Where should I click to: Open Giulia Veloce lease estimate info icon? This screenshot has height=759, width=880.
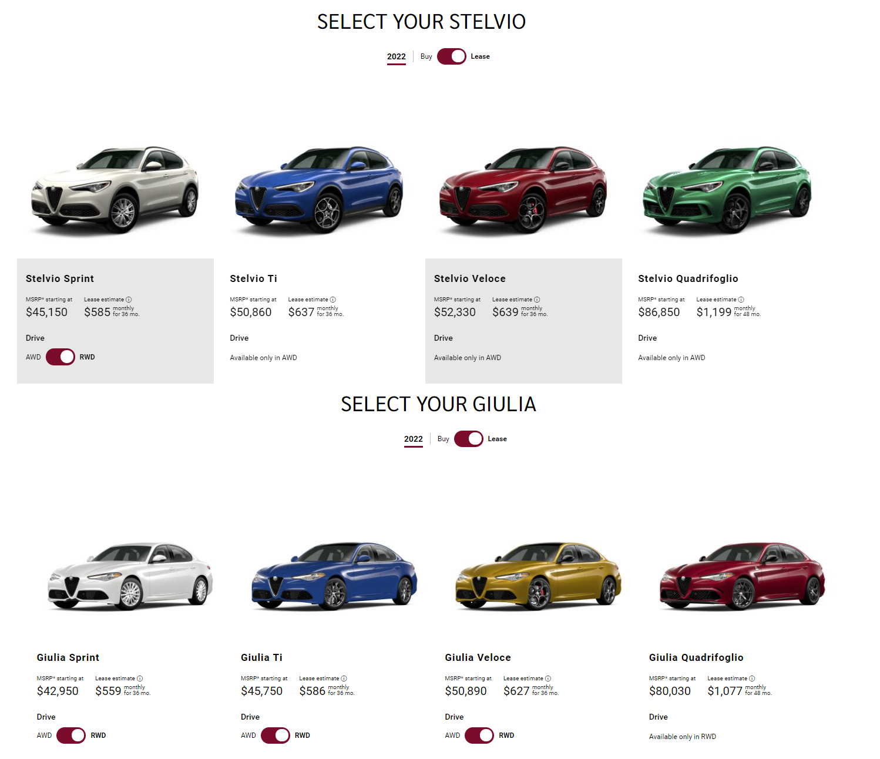click(x=548, y=679)
